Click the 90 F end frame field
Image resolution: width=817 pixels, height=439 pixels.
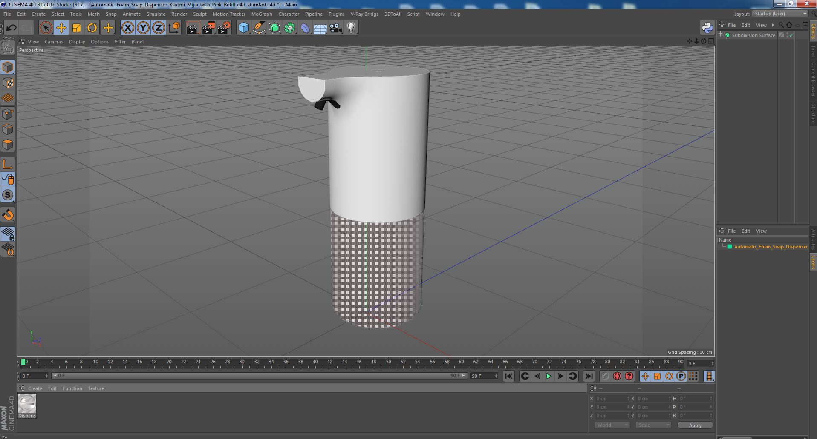pyautogui.click(x=484, y=376)
